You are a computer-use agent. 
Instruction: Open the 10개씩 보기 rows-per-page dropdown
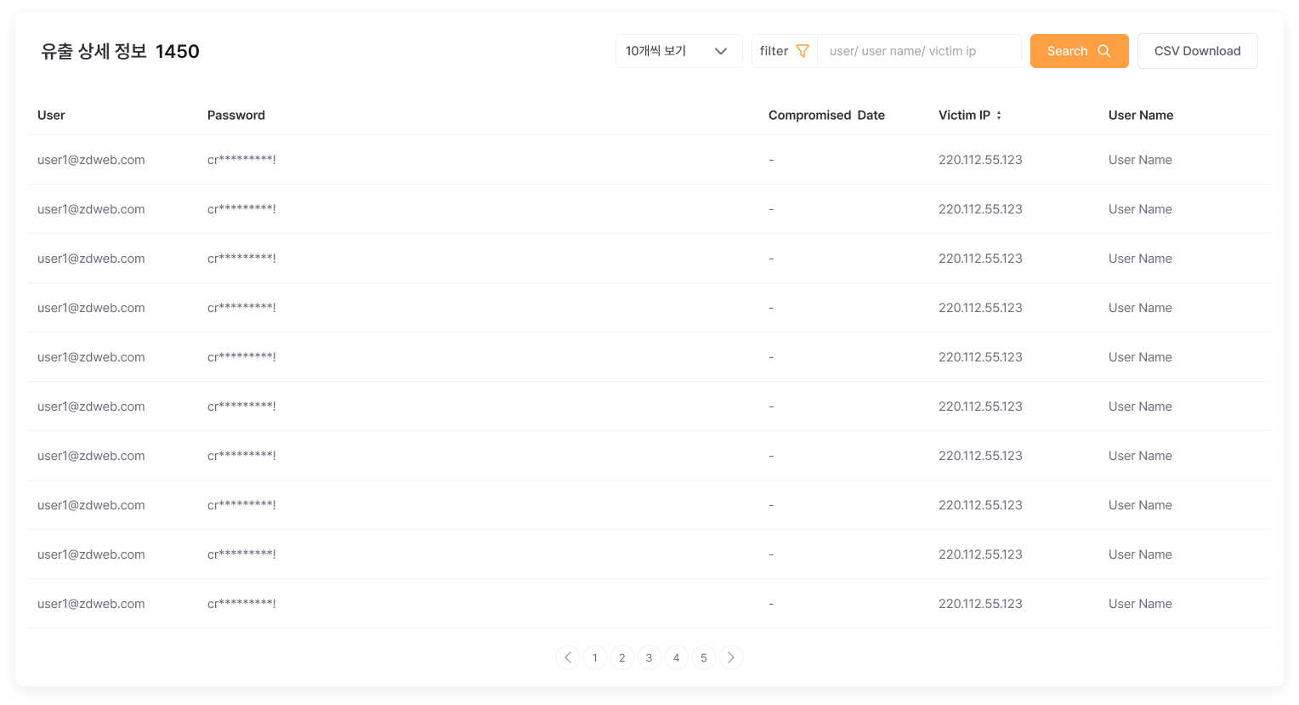coord(678,51)
